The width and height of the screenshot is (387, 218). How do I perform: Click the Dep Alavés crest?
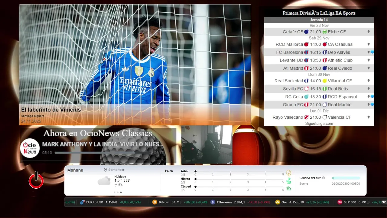pos(324,52)
